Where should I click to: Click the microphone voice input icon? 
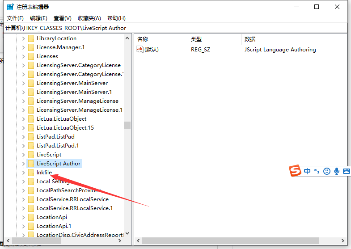tap(336, 171)
